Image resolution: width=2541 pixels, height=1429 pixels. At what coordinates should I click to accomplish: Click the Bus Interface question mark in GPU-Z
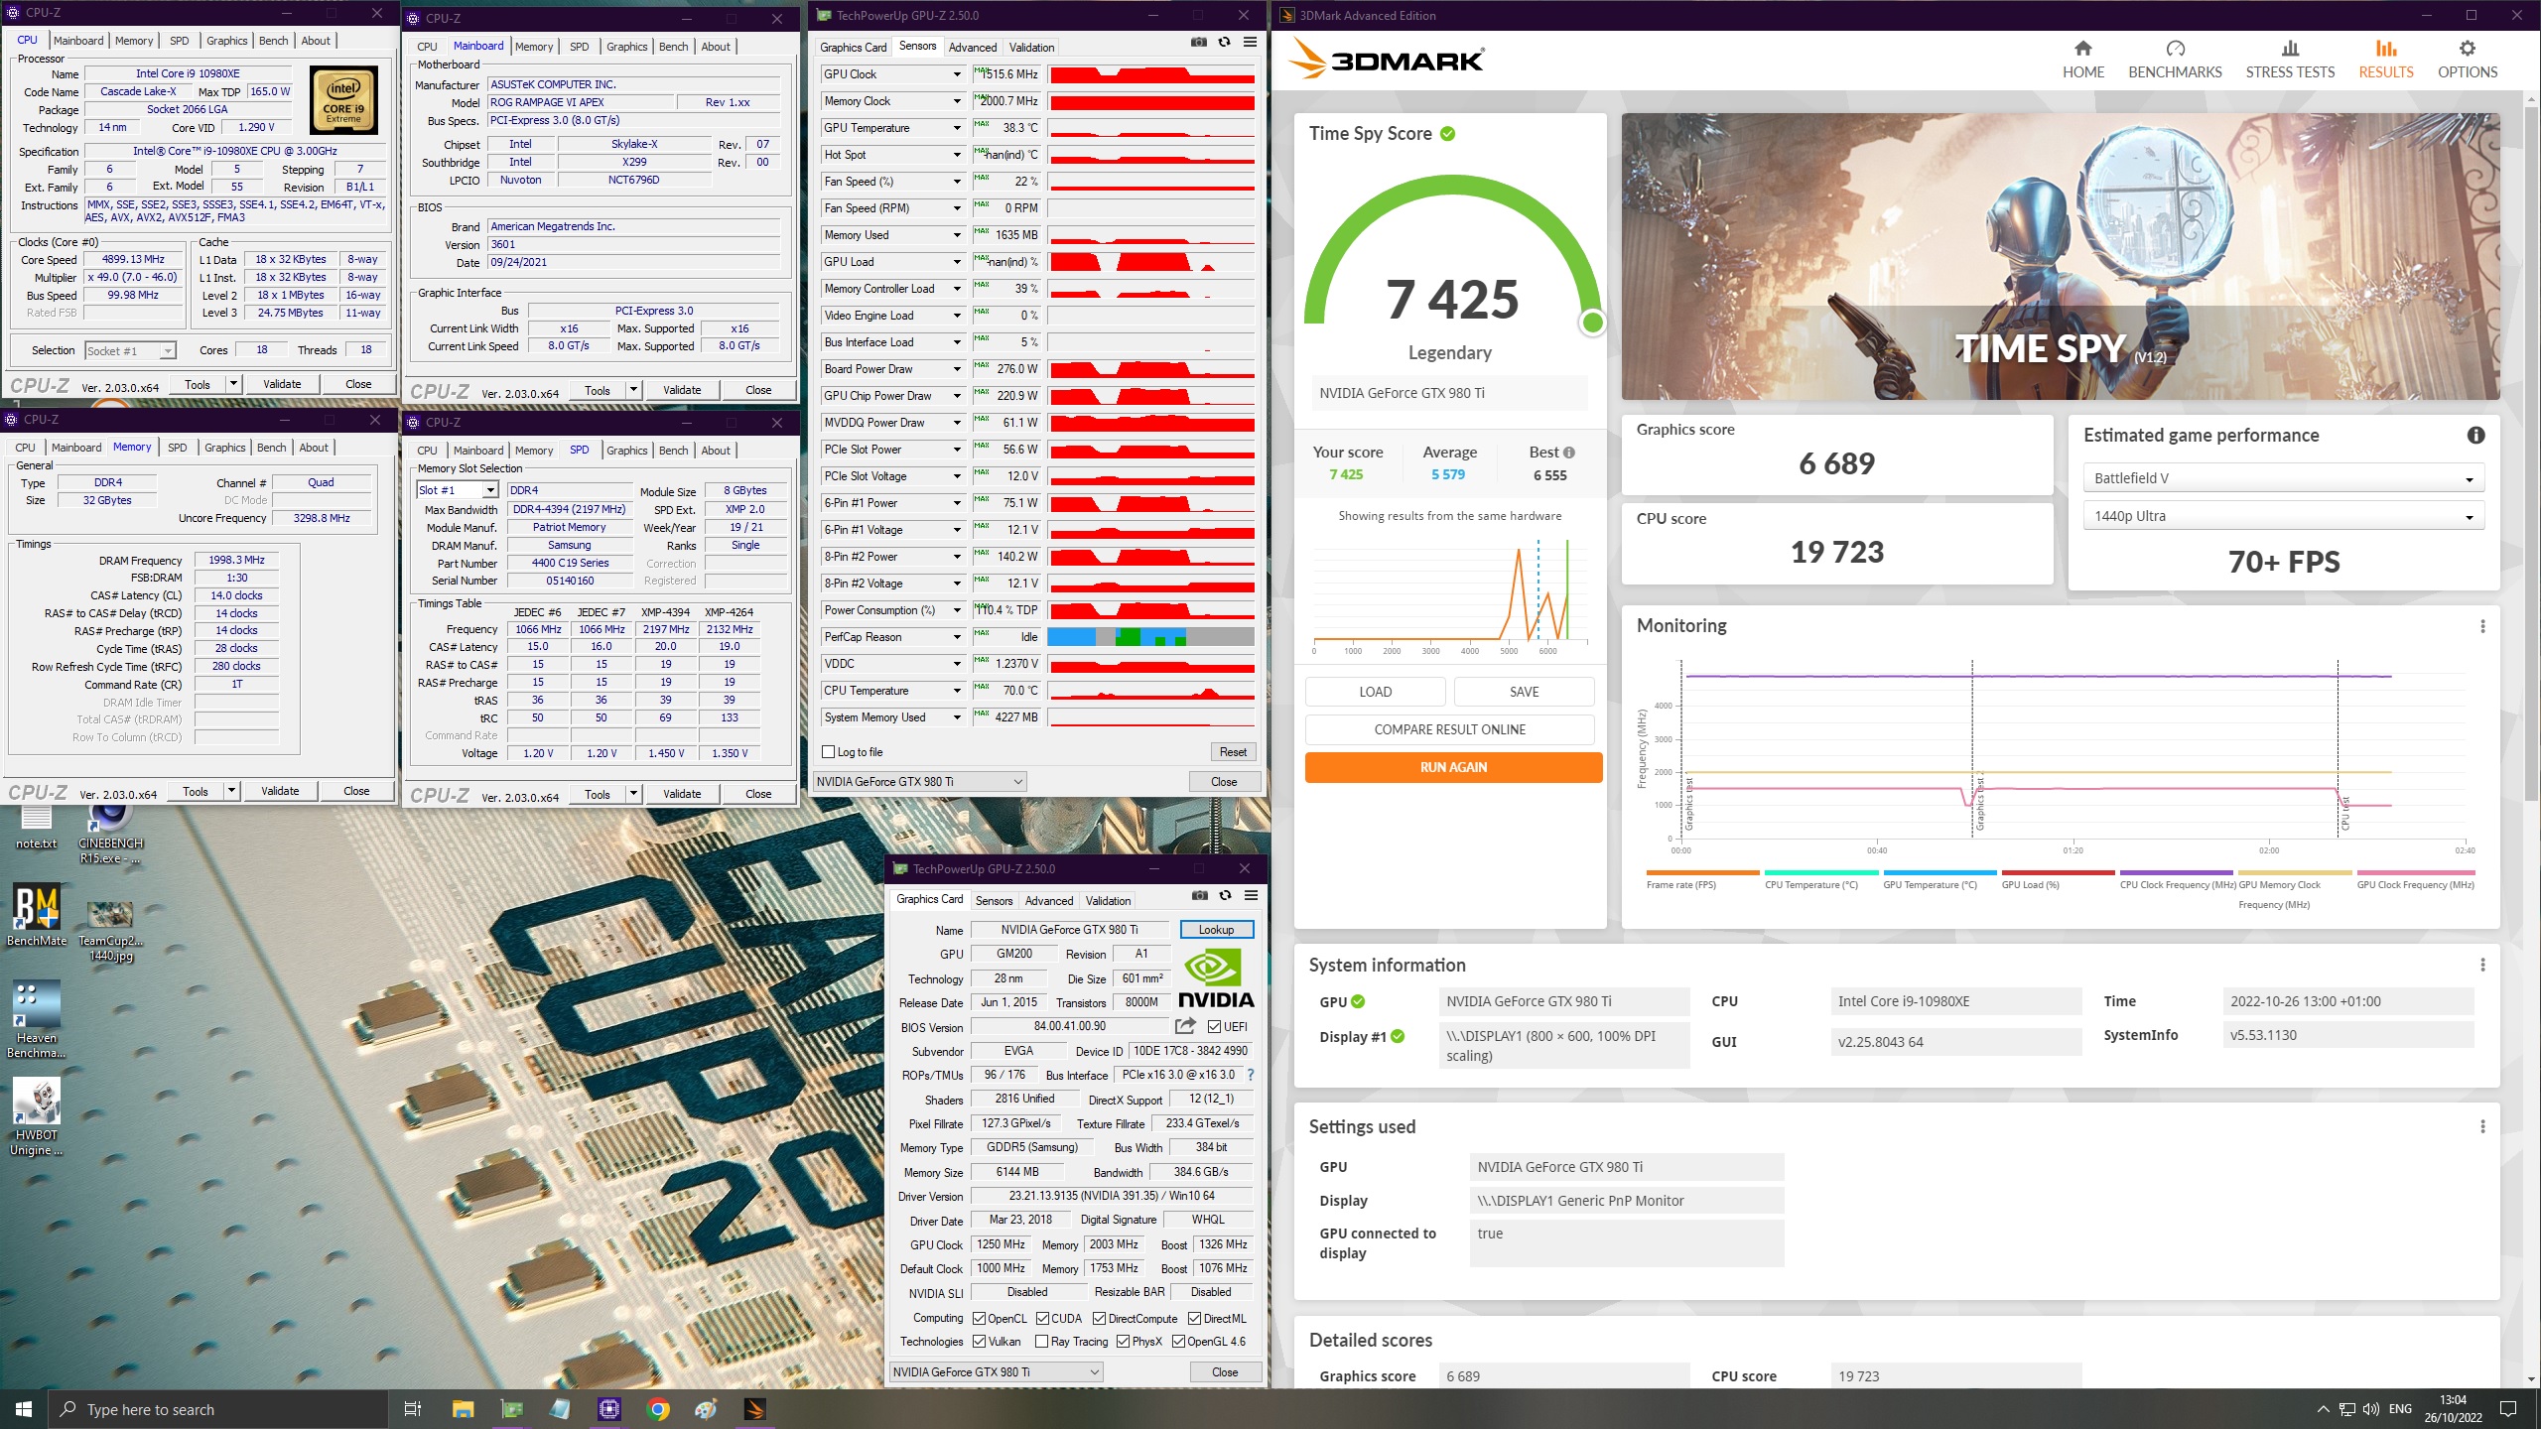pyautogui.click(x=1250, y=1075)
